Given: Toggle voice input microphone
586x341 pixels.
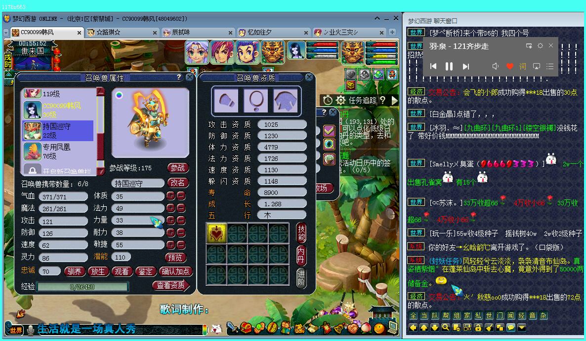Looking at the screenshot, I should pyautogui.click(x=31, y=330).
